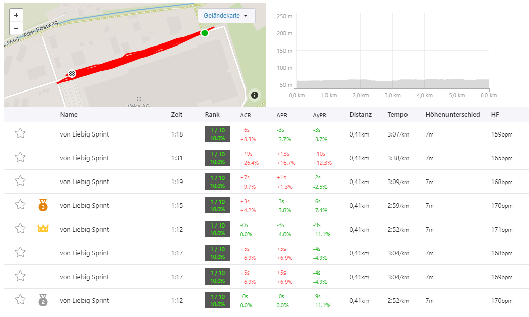The height and width of the screenshot is (317, 529).
Task: Zoom in on the map
Action: pyautogui.click(x=16, y=15)
